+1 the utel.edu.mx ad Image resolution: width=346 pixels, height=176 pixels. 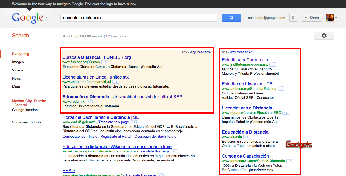pyautogui.click(x=281, y=89)
